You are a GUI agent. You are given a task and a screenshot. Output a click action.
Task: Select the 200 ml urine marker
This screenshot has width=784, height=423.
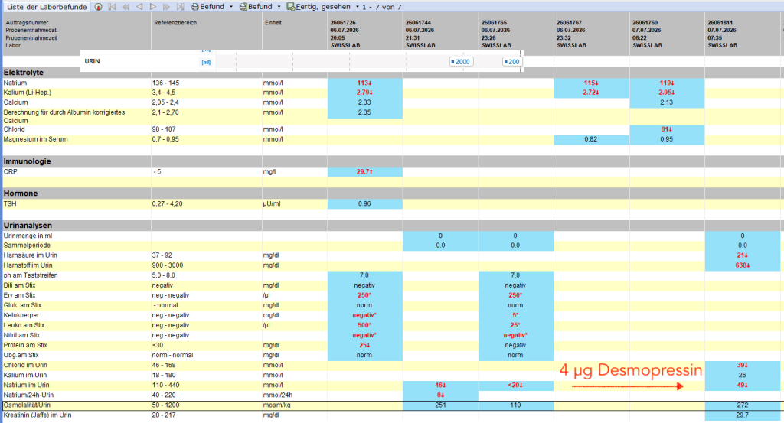click(511, 62)
